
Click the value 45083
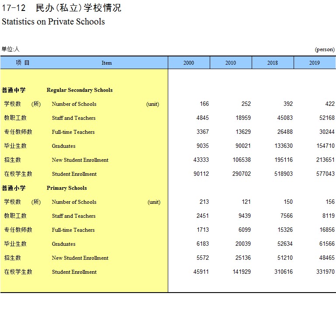tap(285, 118)
